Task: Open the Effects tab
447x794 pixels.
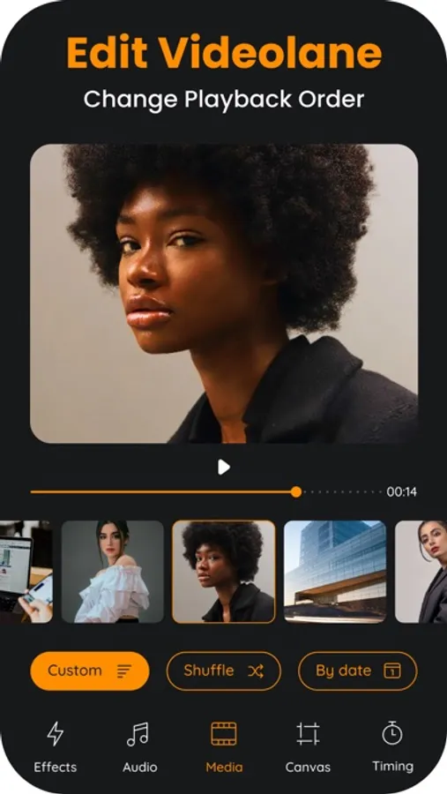Action: pos(56,747)
